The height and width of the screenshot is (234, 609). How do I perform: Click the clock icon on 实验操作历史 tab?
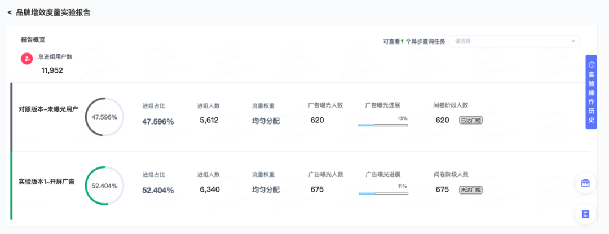[591, 65]
